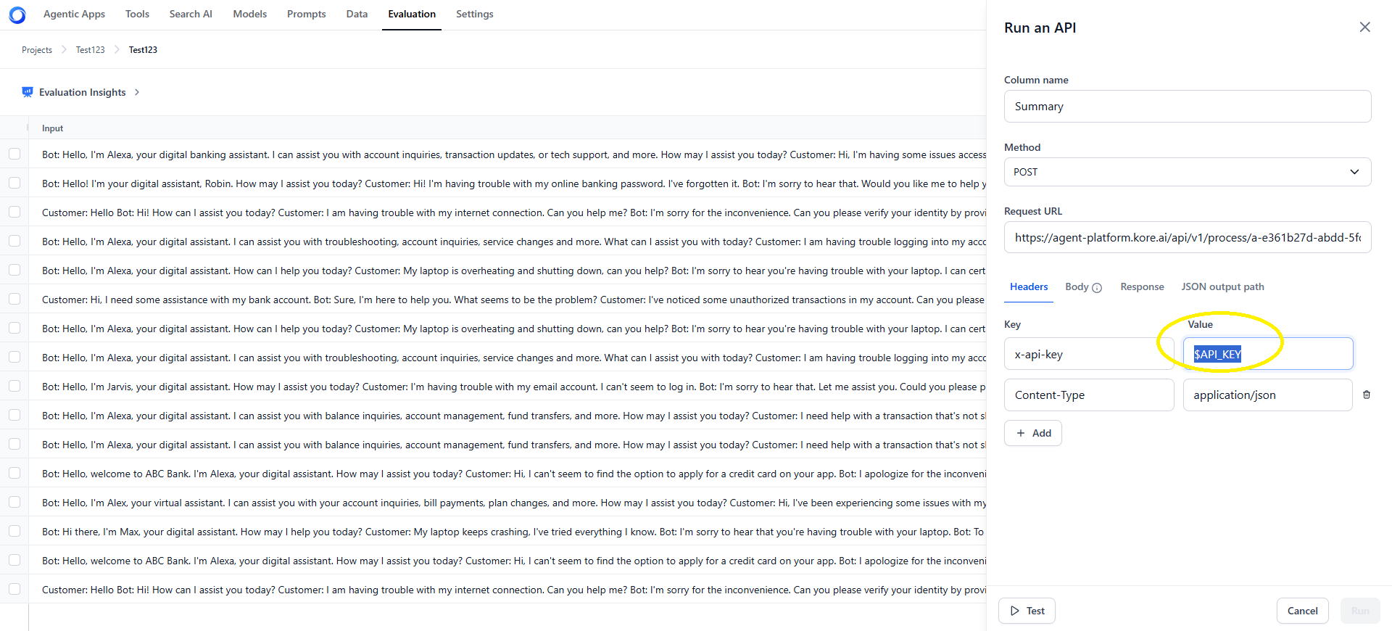Click the Evaluation Insights icon

pos(28,92)
